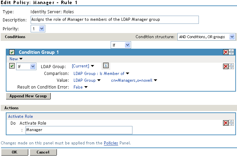Open Result on Condition Error False menu

81,88
